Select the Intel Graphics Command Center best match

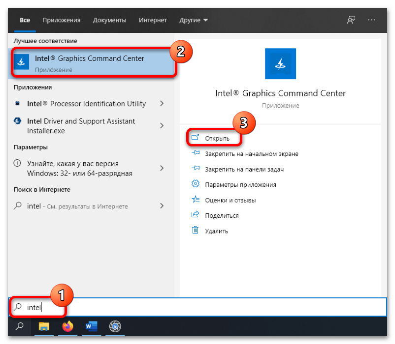coord(94,63)
